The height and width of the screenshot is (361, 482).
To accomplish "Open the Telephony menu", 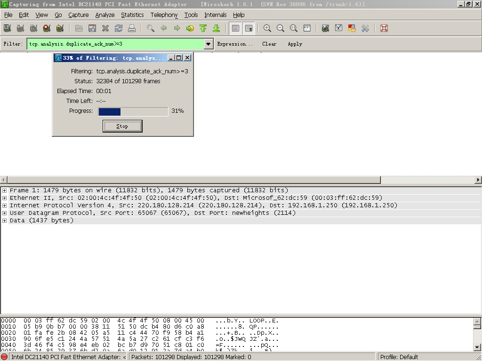I will 164,15.
